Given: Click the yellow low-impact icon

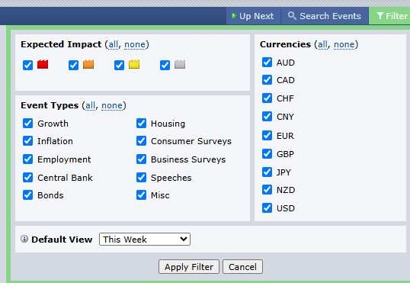Looking at the screenshot, I should (x=134, y=64).
